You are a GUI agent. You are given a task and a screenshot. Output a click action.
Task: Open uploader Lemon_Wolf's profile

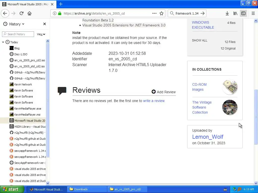(x=208, y=137)
